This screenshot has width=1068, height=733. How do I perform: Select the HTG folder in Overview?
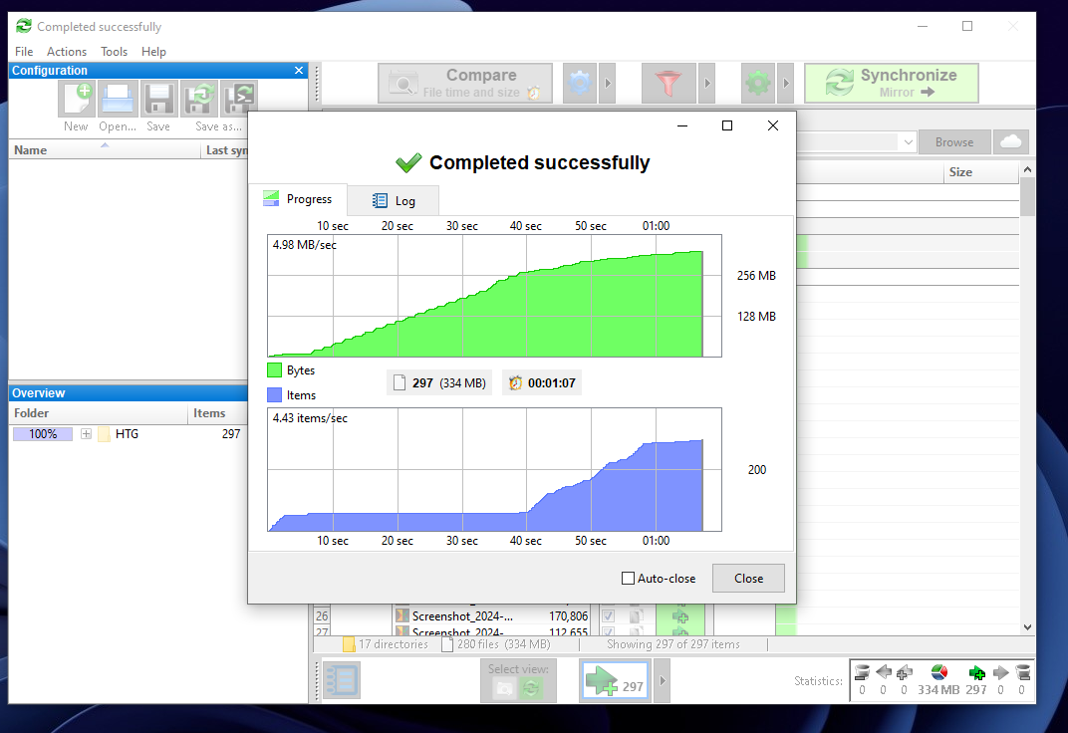[127, 433]
